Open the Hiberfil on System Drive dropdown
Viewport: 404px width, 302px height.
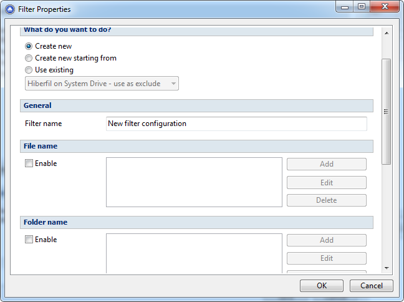click(102, 84)
